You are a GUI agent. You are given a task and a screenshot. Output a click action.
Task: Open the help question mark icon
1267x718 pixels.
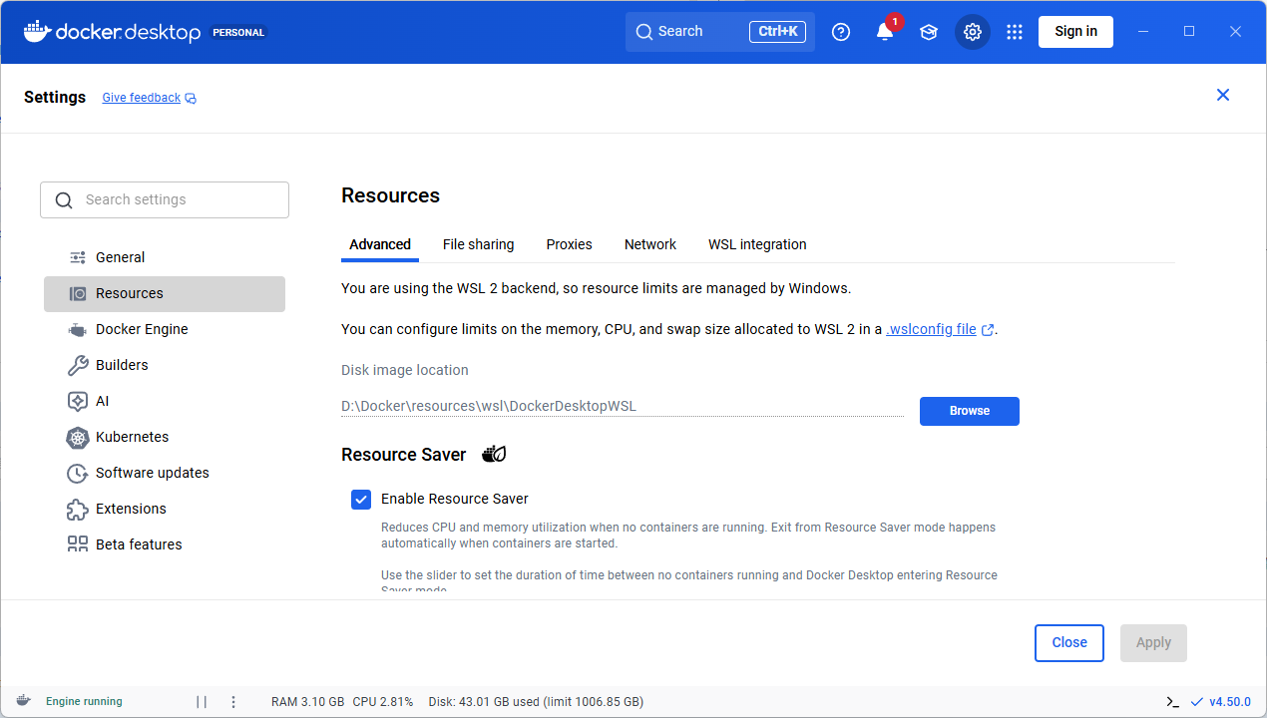coord(841,32)
